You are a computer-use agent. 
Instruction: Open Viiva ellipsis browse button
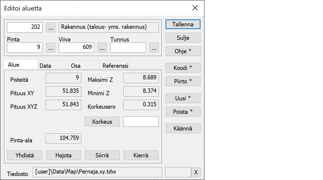102,48
